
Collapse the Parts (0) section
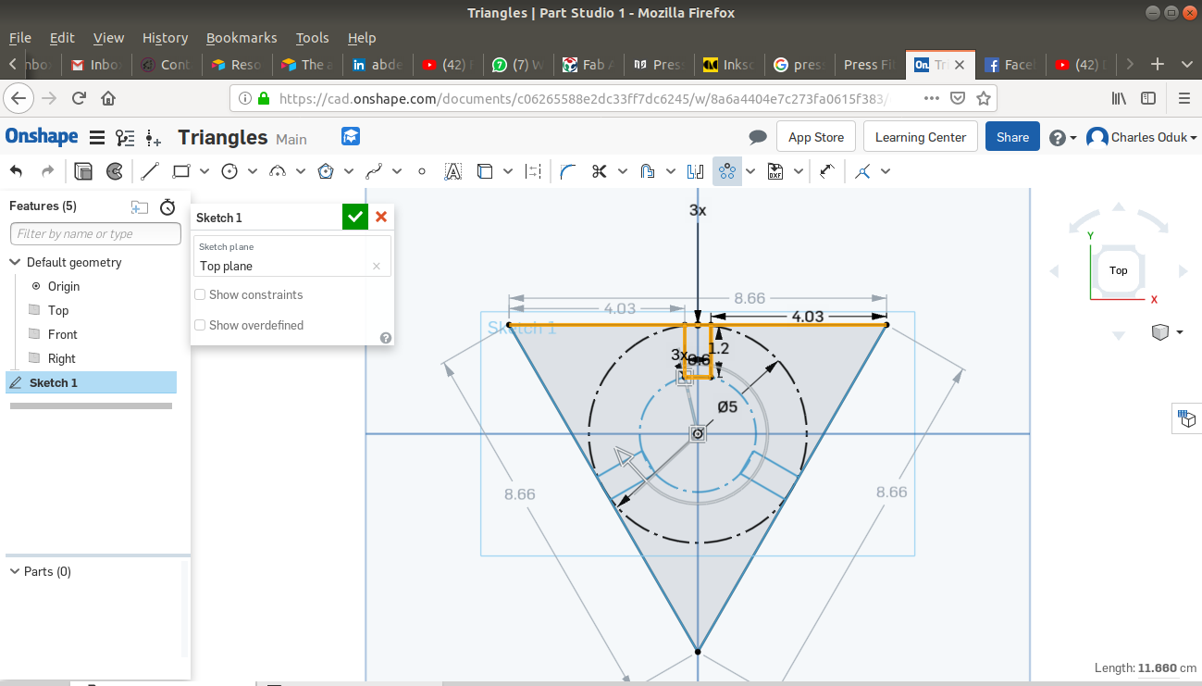[15, 571]
